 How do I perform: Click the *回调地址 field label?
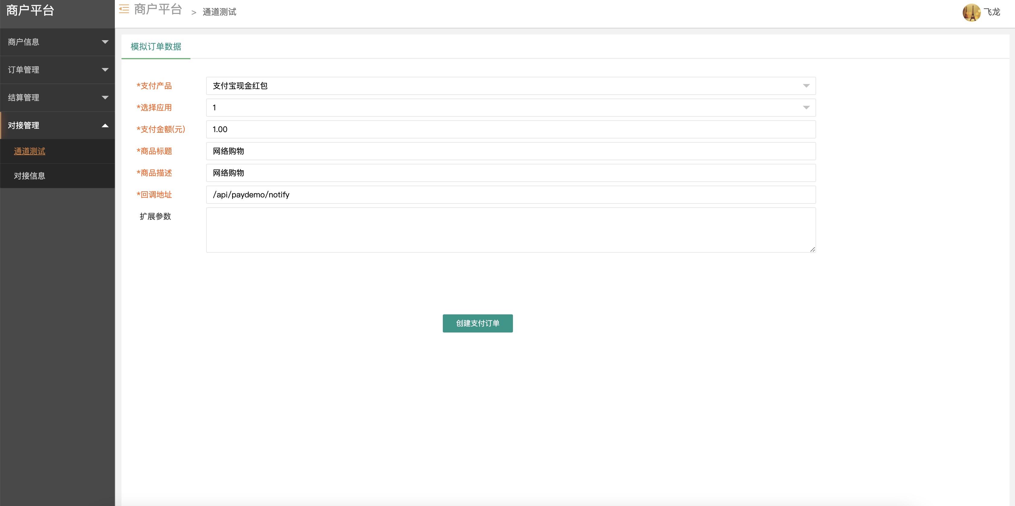[154, 195]
